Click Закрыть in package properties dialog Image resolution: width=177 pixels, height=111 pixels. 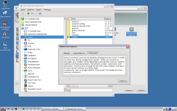coord(123,81)
